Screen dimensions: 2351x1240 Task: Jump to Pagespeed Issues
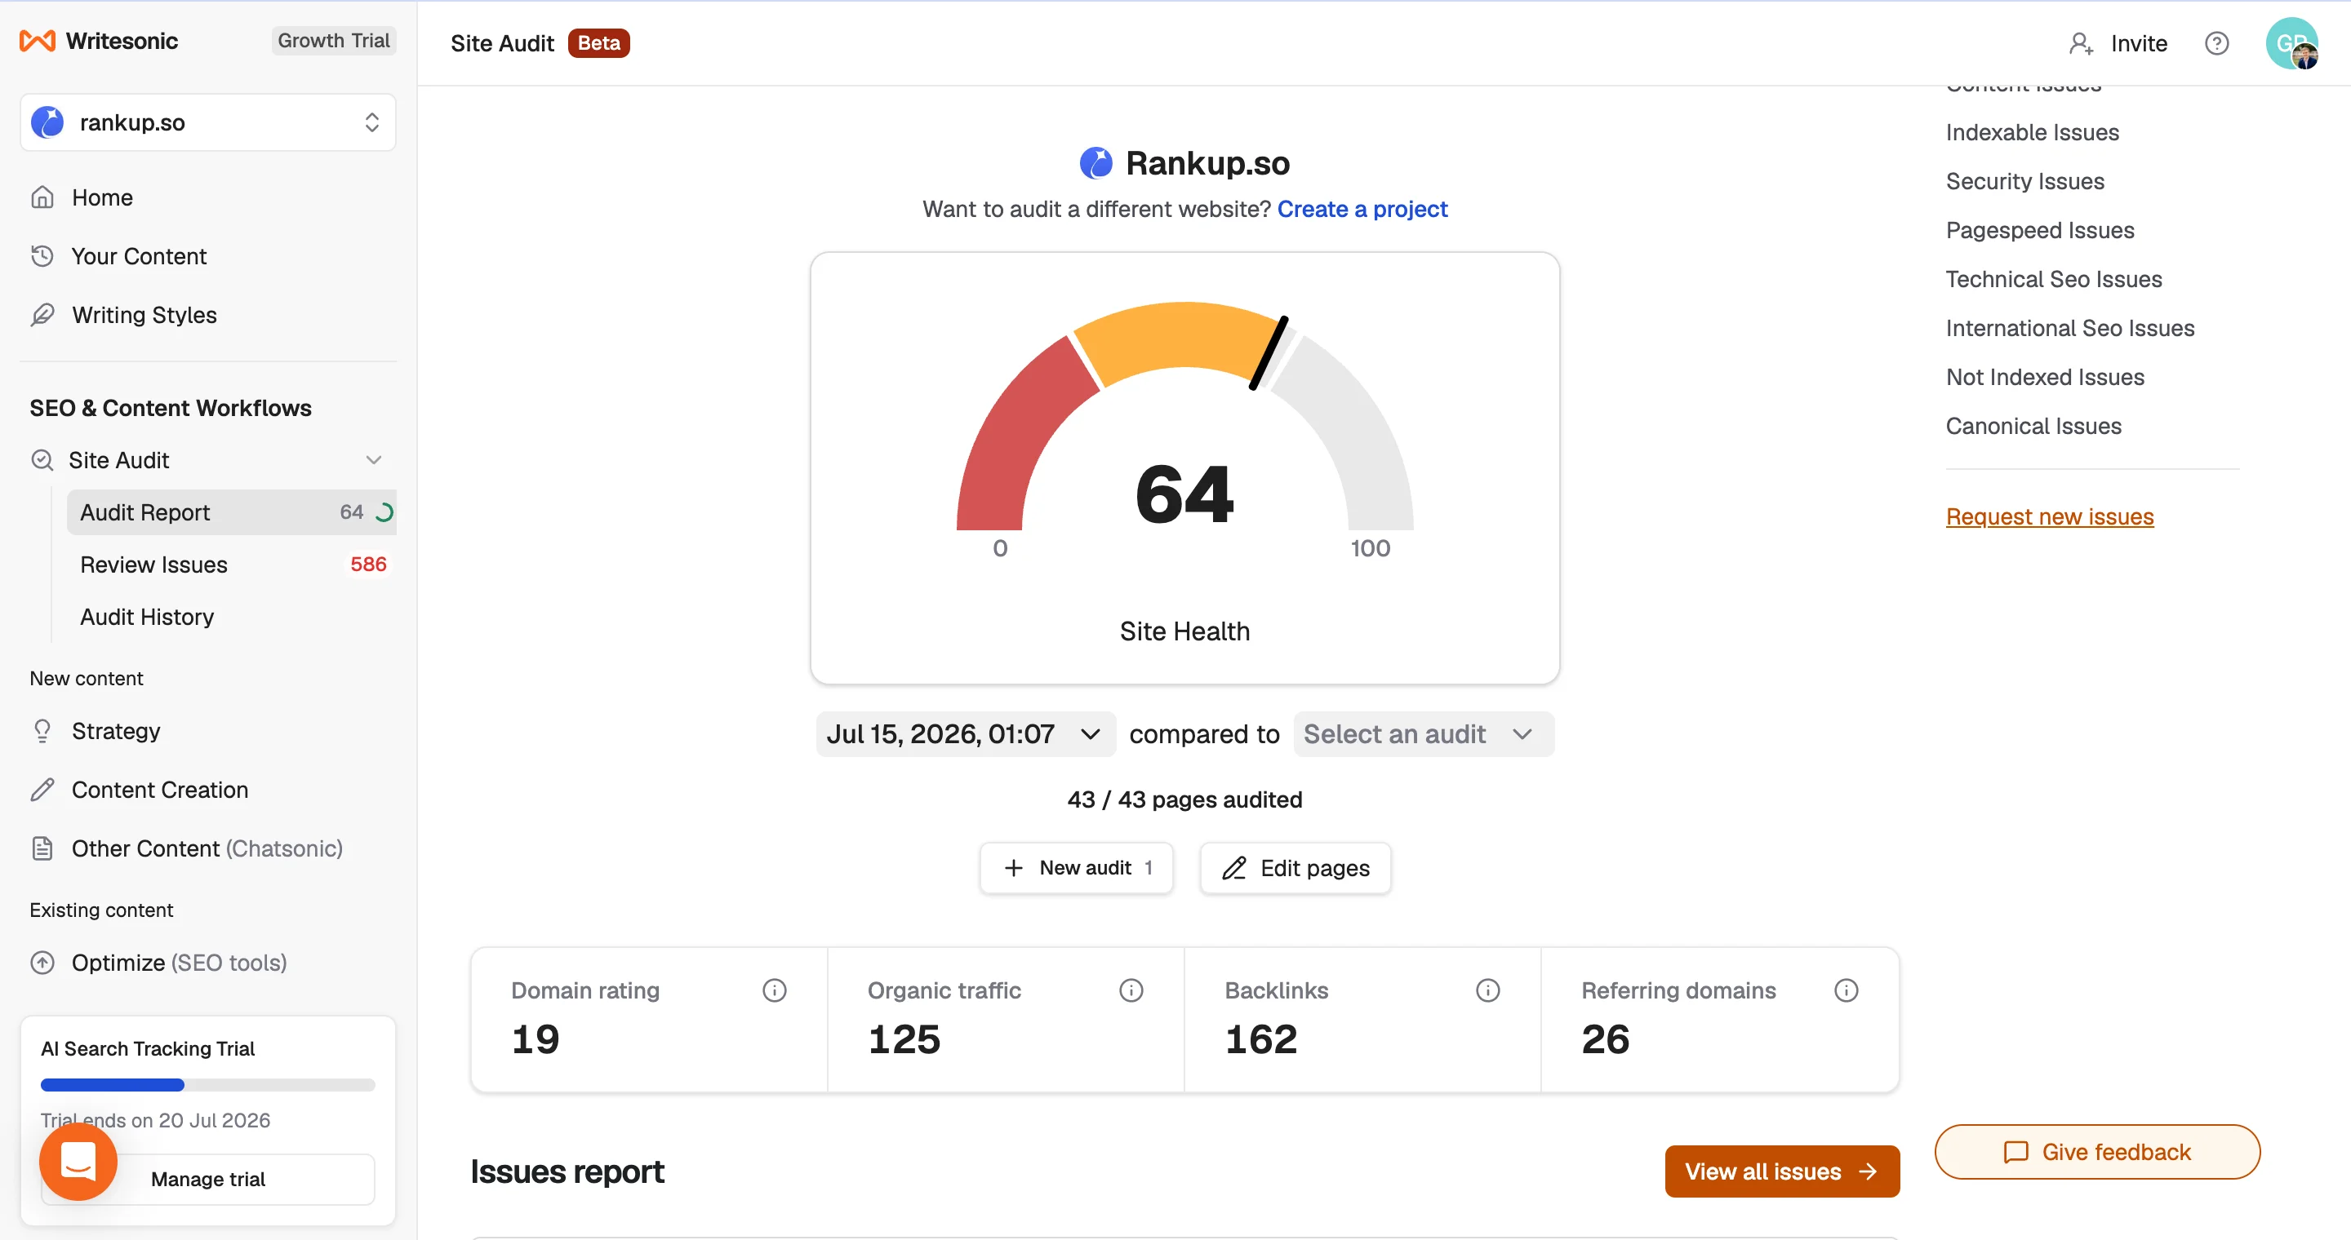pos(2040,231)
